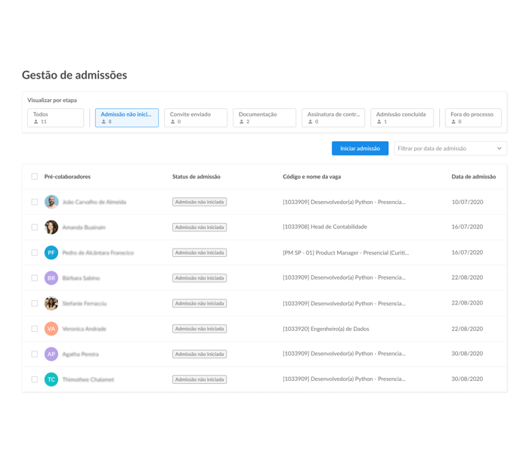Click the name Stefanie Ferracciu
Viewport: 529px width, 458px height.
pos(85,303)
